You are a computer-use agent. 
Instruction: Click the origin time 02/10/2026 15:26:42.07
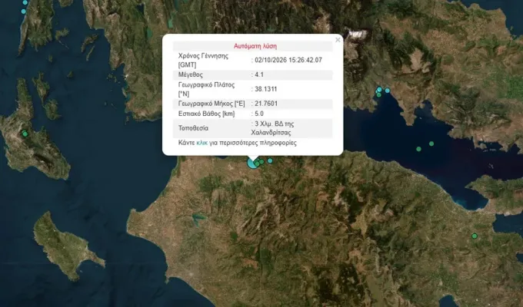pyautogui.click(x=288, y=60)
